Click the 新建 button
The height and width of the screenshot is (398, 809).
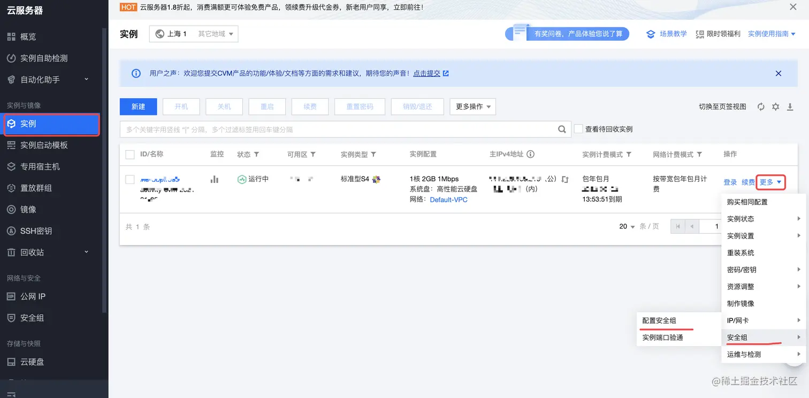click(138, 106)
